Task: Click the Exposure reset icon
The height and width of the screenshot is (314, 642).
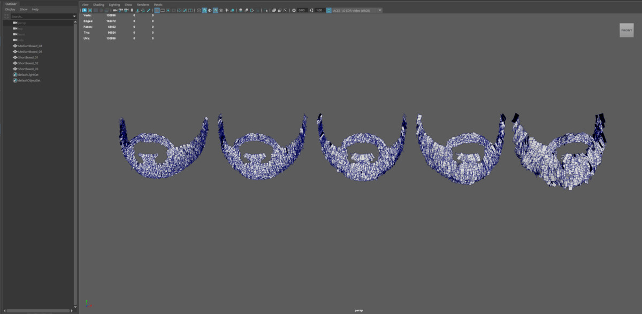Action: tap(294, 10)
